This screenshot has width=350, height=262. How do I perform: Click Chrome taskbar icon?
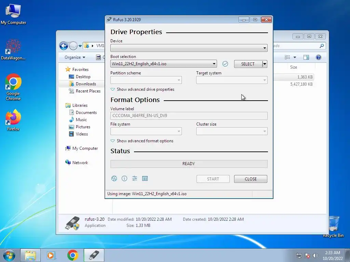point(72,255)
